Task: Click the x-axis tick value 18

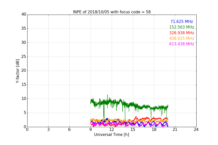Action: (154, 130)
